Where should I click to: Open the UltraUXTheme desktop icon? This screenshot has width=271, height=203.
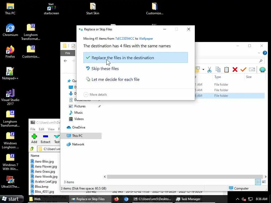[x=10, y=182]
